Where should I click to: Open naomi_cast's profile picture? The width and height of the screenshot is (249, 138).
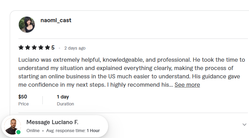point(27,25)
